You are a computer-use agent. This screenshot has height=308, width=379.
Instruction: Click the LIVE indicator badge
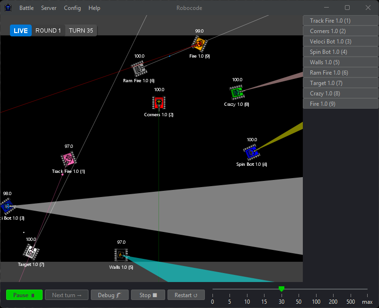[x=21, y=31]
